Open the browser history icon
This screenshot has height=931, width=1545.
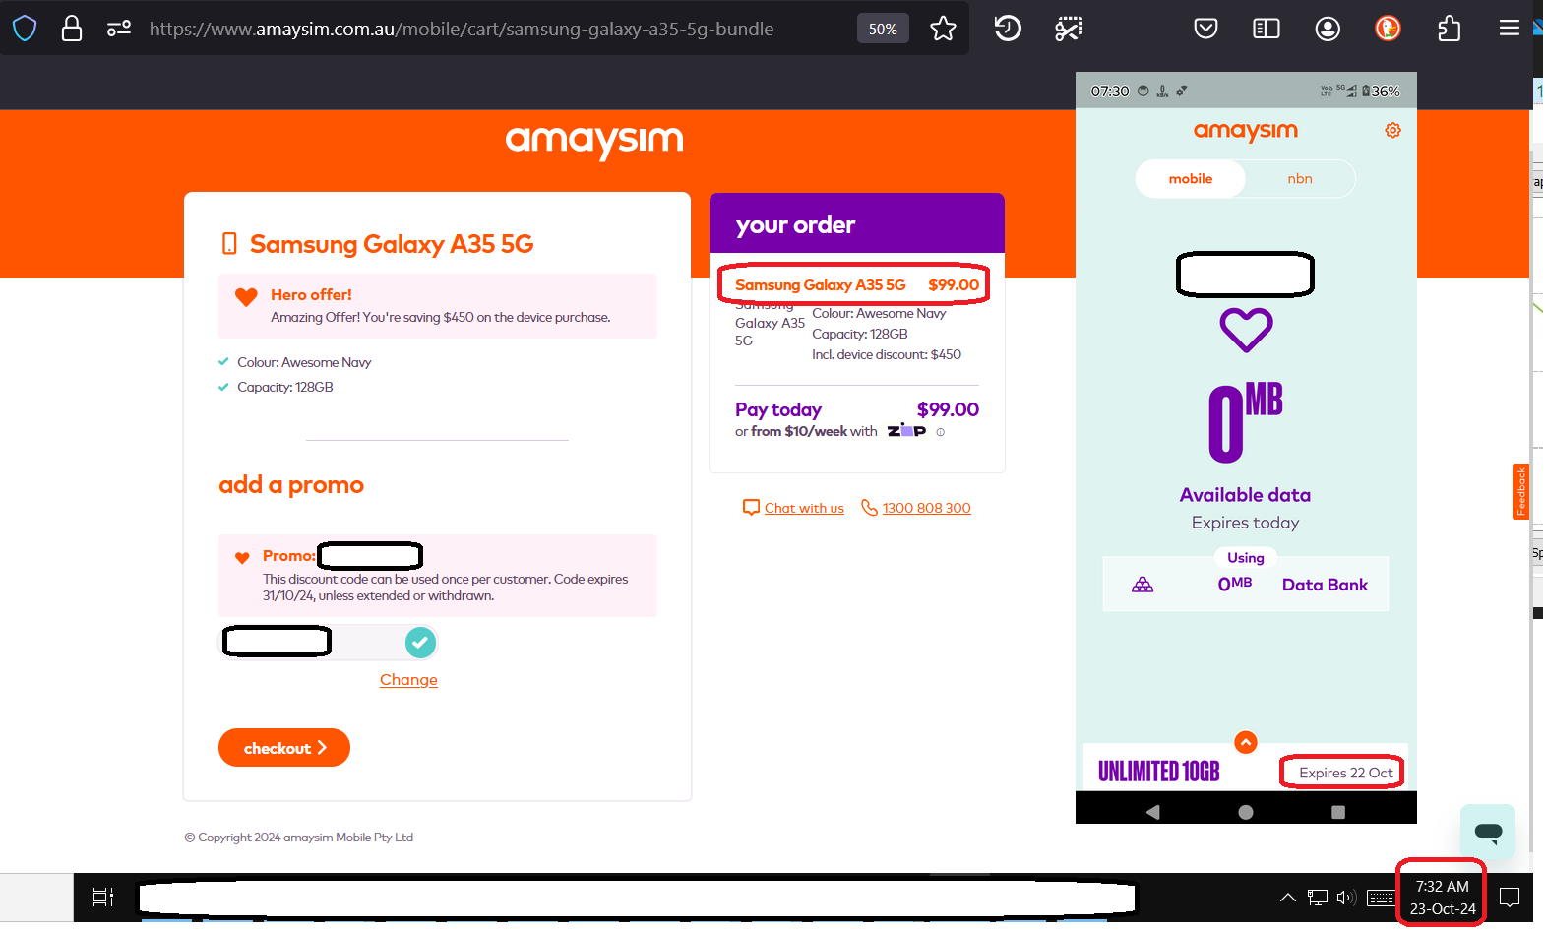coord(1008,29)
